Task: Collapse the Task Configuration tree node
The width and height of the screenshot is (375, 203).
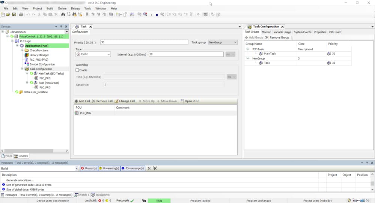Action: 22,69
